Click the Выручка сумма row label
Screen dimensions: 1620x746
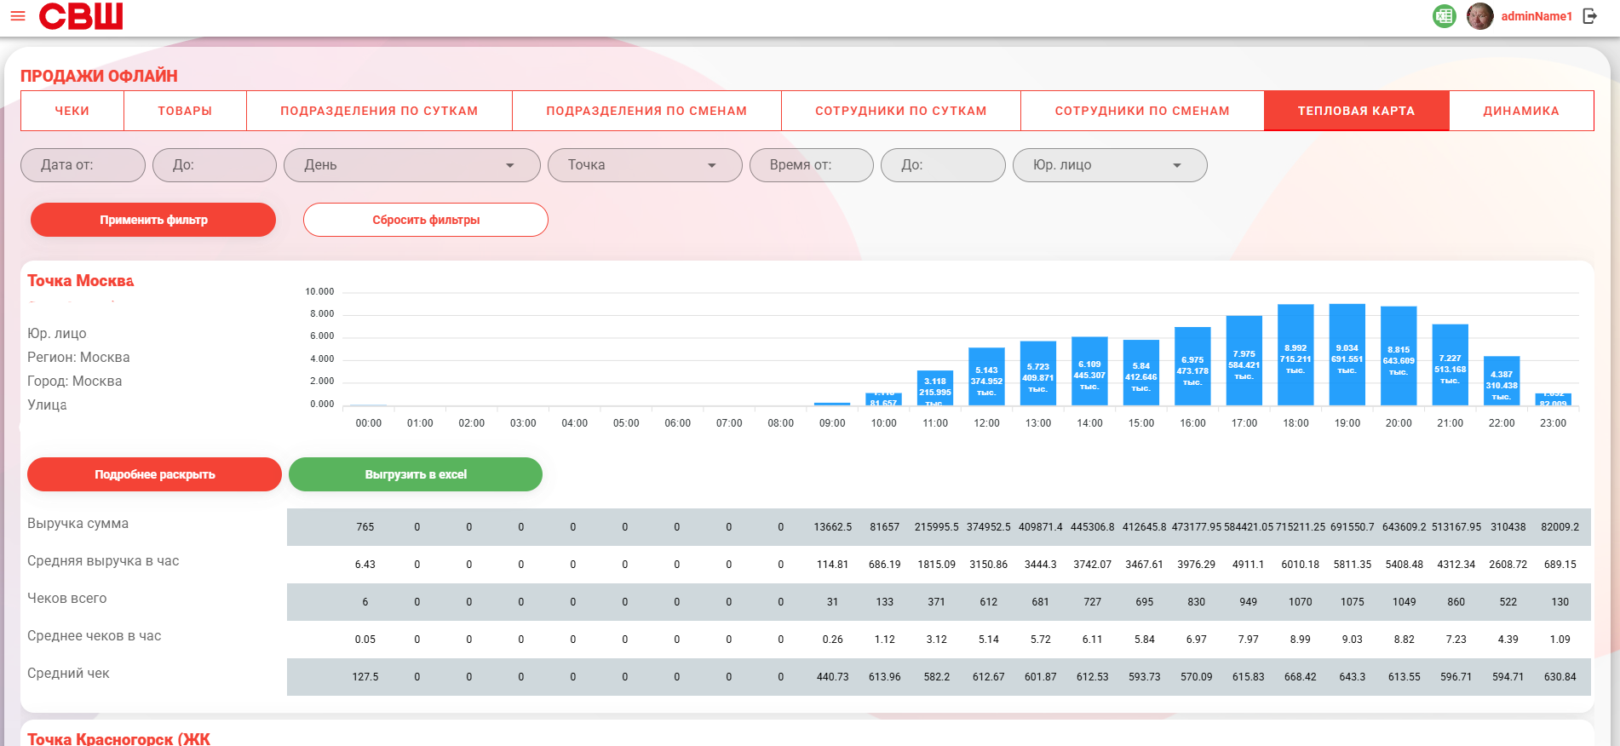point(78,524)
